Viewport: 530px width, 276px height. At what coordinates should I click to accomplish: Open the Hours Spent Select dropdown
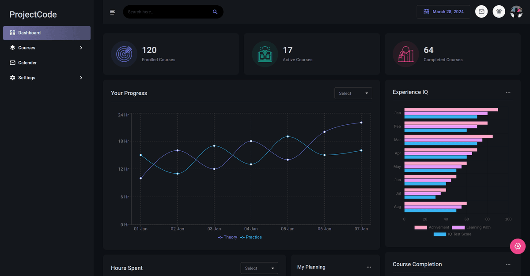point(259,268)
